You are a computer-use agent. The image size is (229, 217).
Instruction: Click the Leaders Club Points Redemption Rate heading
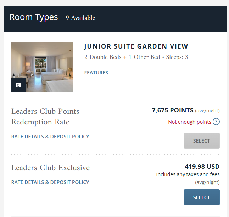click(x=45, y=116)
